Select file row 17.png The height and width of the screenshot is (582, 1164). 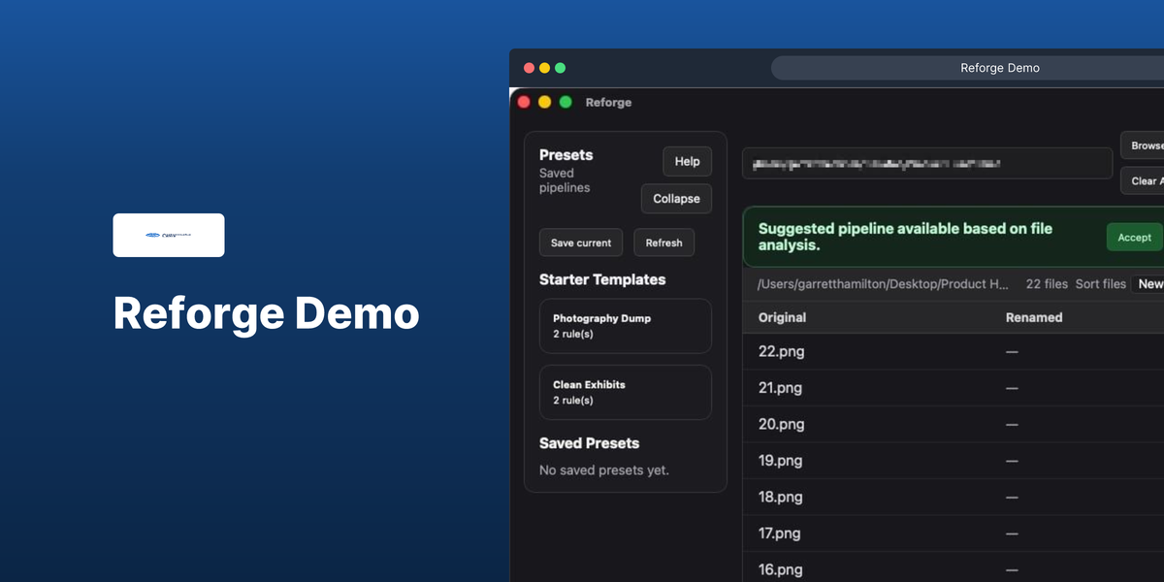tap(954, 533)
